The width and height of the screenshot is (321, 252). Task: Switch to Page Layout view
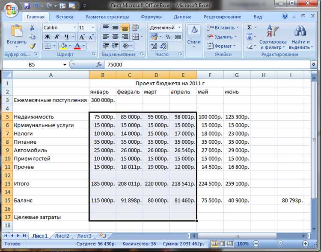click(x=222, y=243)
